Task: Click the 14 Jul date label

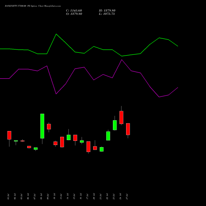Action: pyautogui.click(x=68, y=197)
